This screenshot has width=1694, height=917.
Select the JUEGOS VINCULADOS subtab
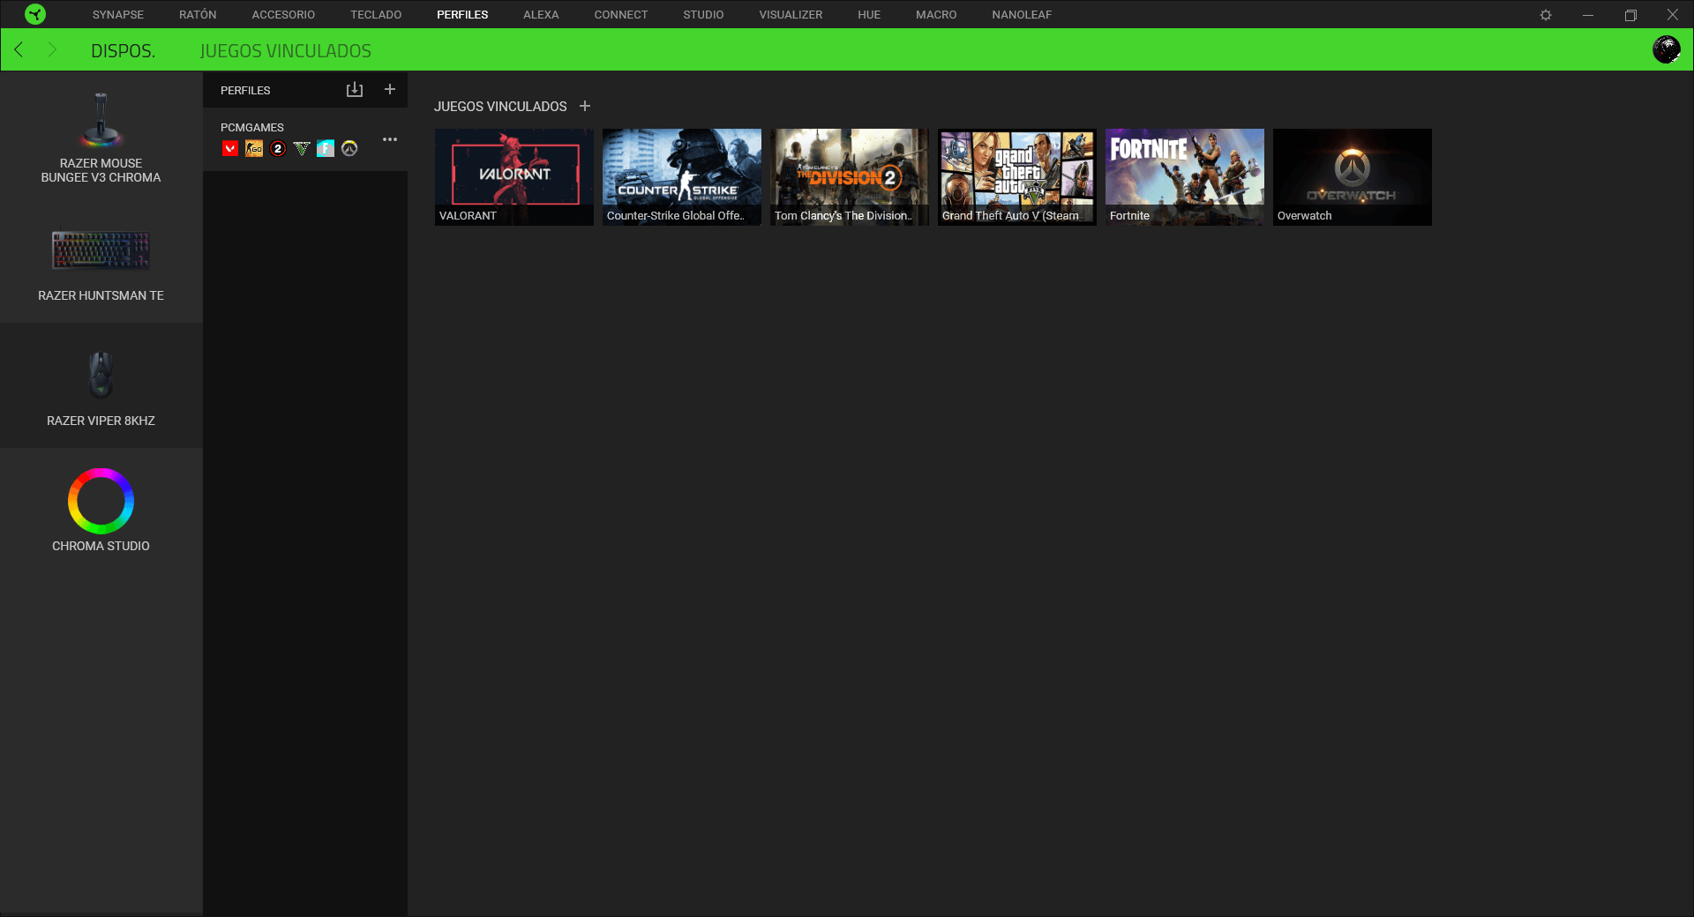point(286,51)
